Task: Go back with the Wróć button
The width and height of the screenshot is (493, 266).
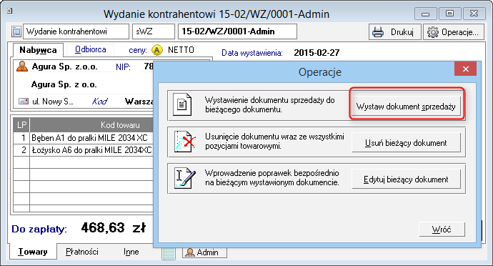Action: point(442,229)
